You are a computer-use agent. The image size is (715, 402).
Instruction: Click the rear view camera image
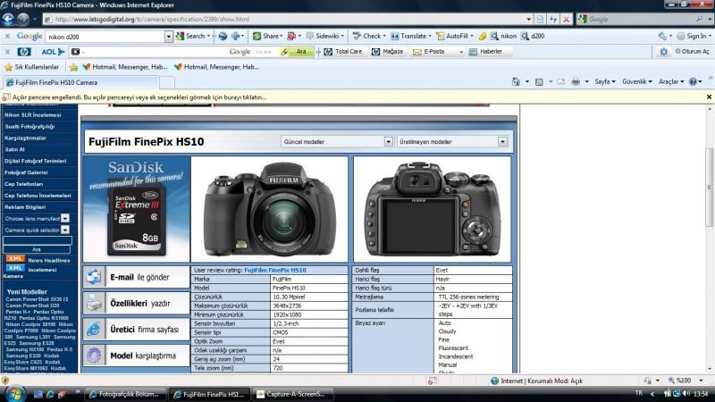pyautogui.click(x=433, y=209)
